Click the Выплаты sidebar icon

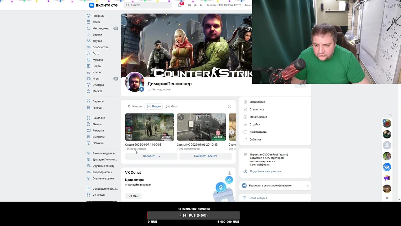tap(89, 137)
